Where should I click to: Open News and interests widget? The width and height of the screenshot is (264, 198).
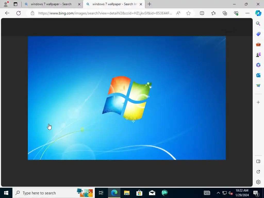207,193
